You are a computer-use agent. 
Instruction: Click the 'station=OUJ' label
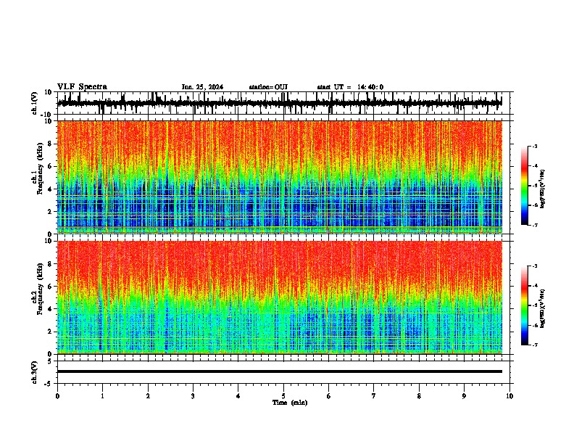click(268, 87)
